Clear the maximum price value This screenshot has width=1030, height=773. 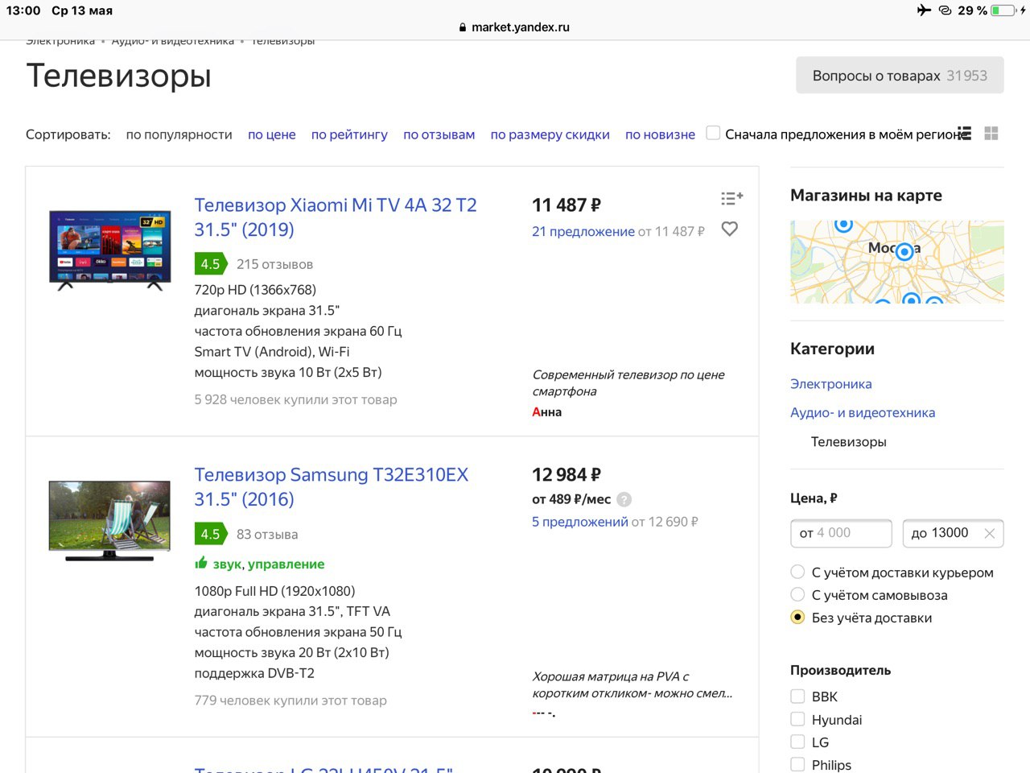pos(990,533)
